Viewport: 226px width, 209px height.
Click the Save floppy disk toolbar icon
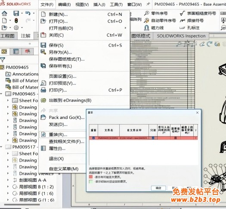point(16,13)
